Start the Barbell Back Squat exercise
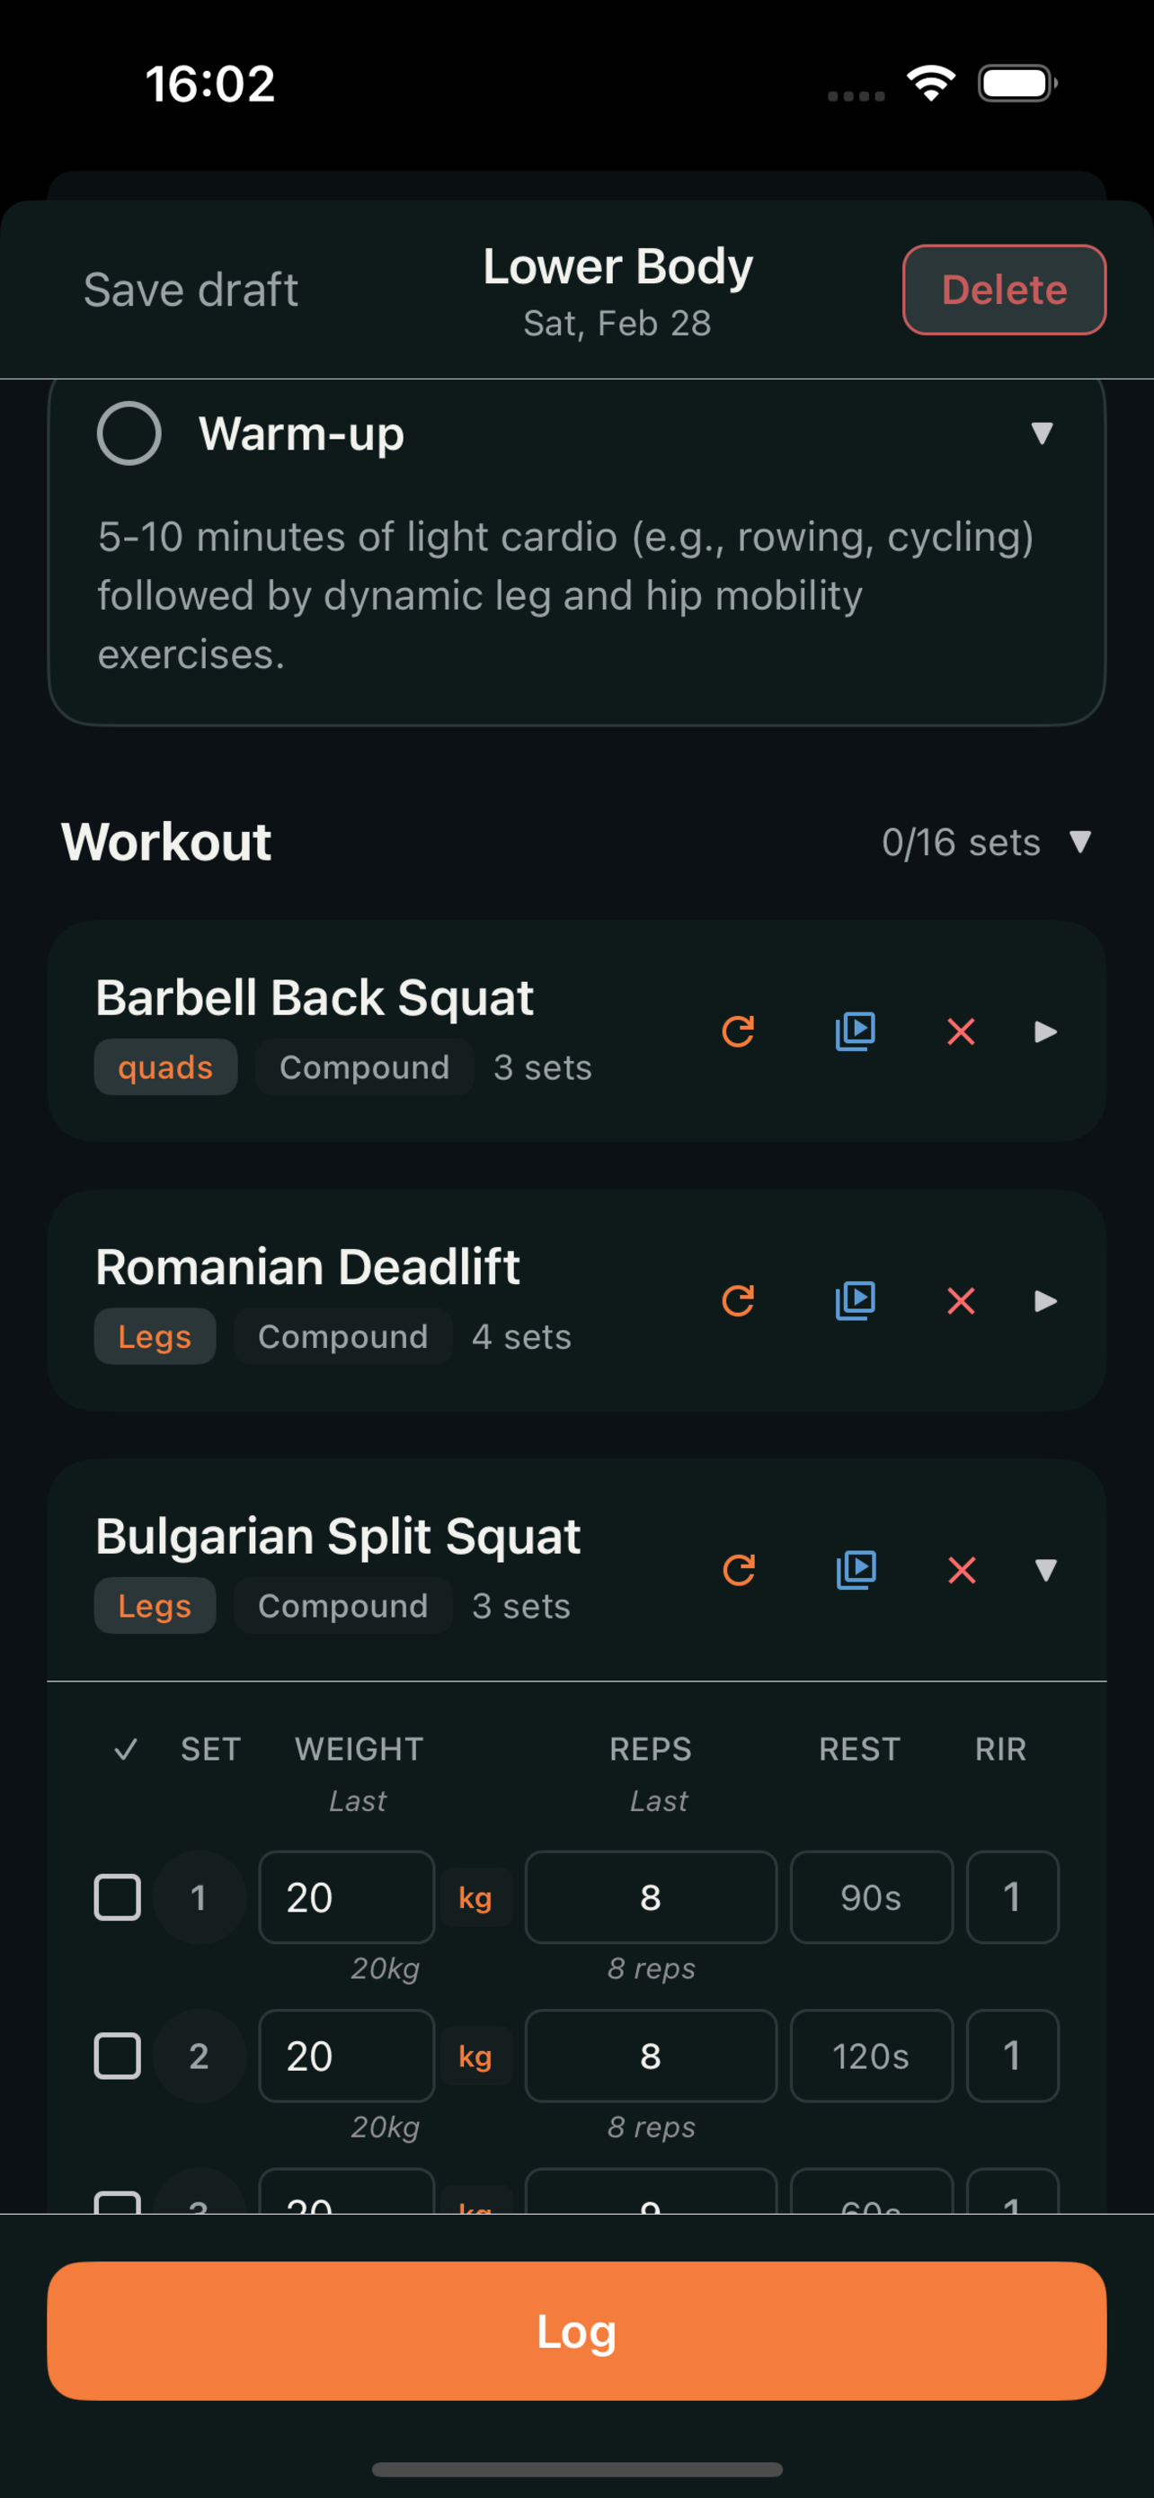Viewport: 1154px width, 2498px height. pos(1045,1031)
